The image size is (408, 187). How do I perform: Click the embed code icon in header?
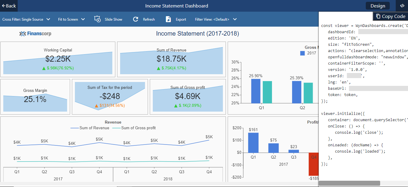click(x=402, y=6)
